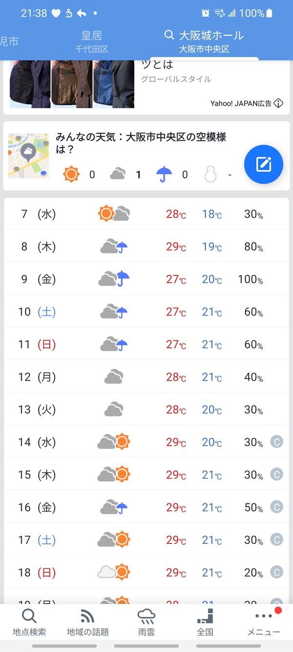
Task: Open the グローバルスタイル ad link
Action: pos(176,79)
